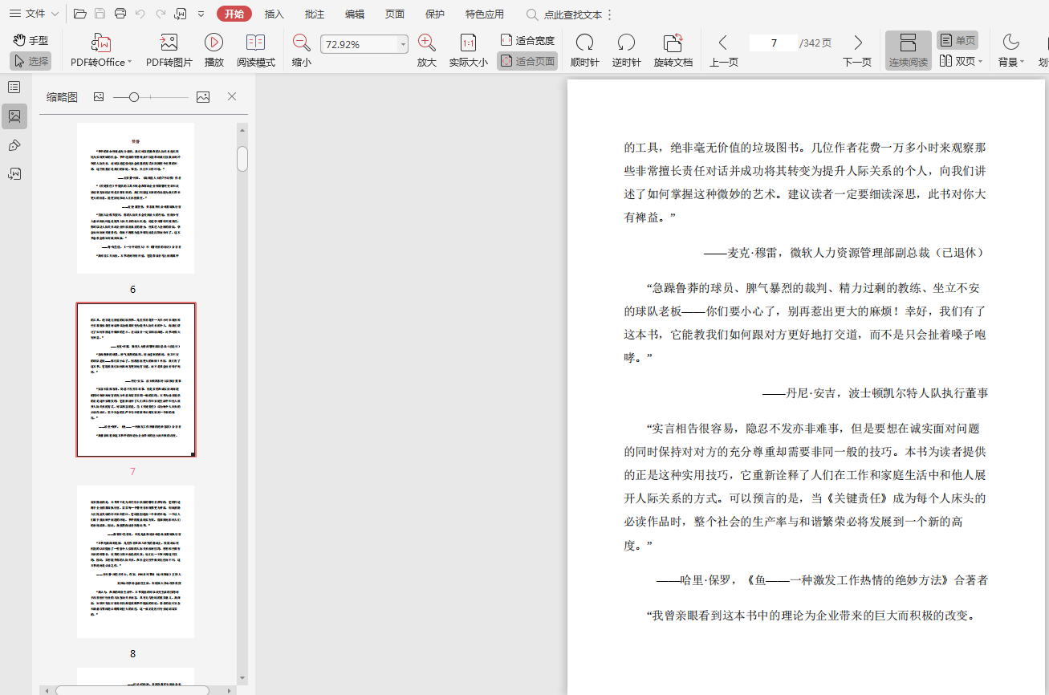Screen dimensions: 1049x695
Task: Open 阅读模式 reading mode
Action: point(255,43)
